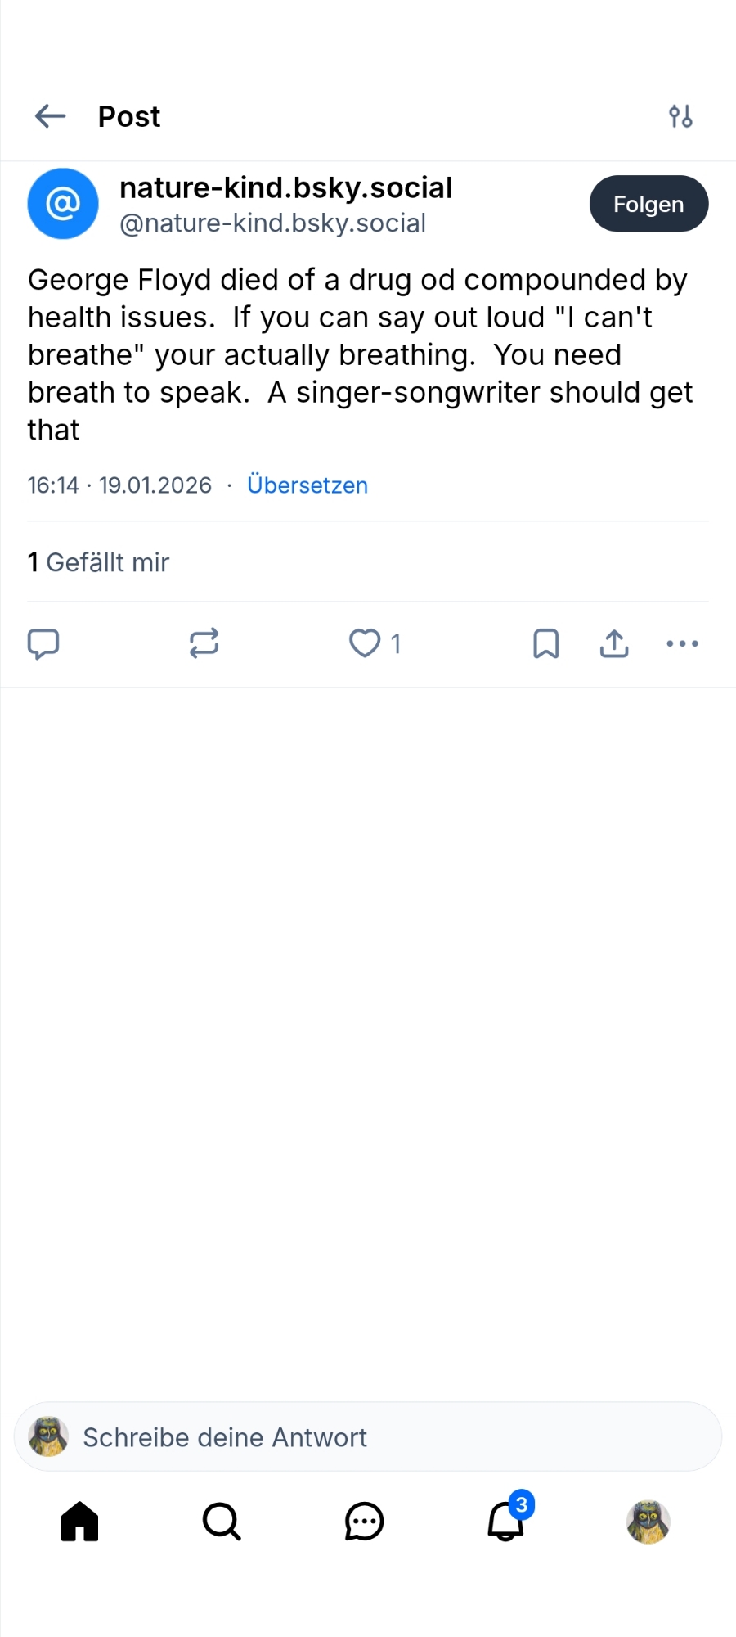The width and height of the screenshot is (736, 1637).
Task: Tap the Schreibe deine Antwort reply field
Action: (368, 1437)
